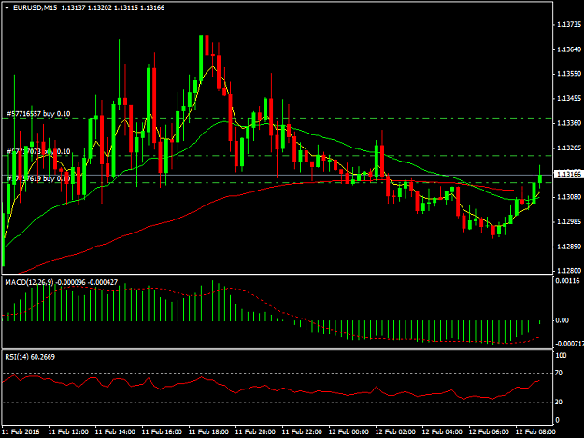Click the RSI(14) 60.2669 indicator label

(30, 357)
